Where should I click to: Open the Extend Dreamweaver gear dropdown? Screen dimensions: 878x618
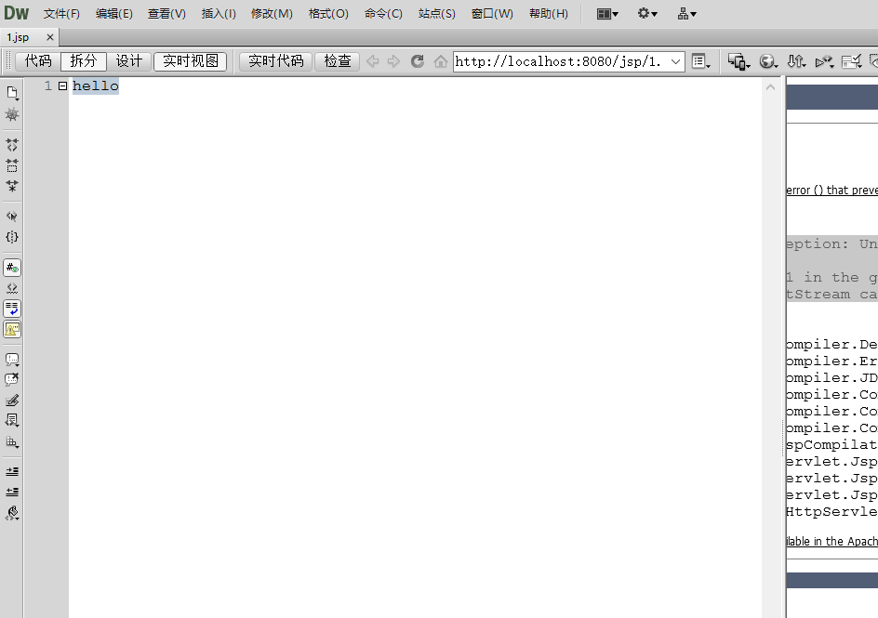647,14
